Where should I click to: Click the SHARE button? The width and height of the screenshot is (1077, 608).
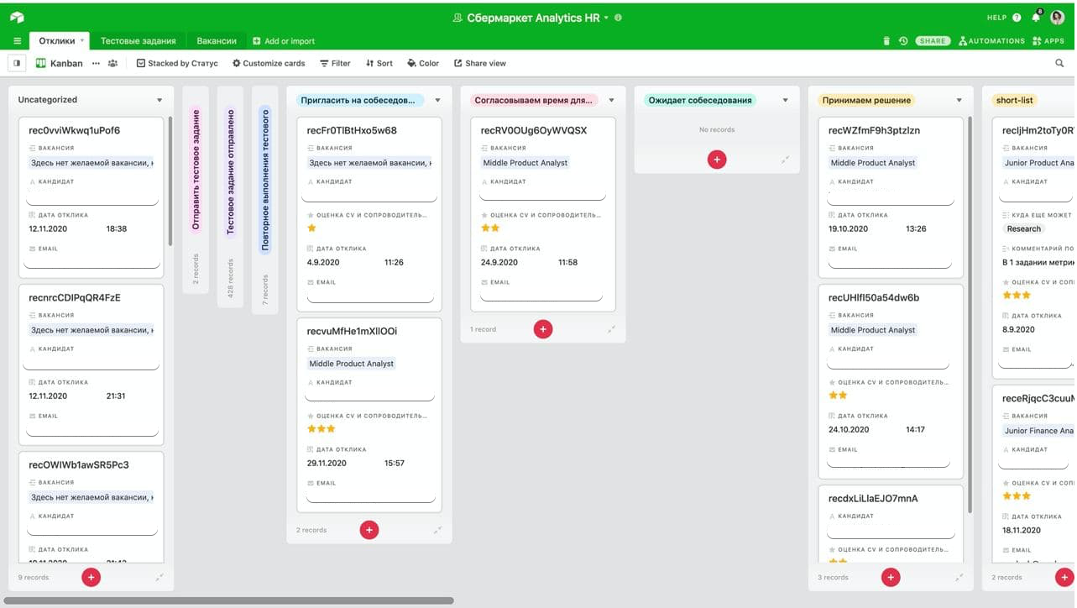[932, 41]
